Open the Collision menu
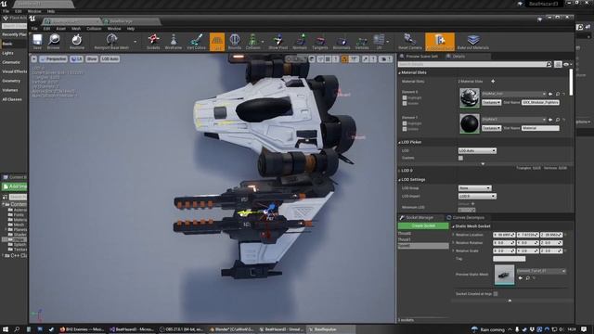Image resolution: width=594 pixels, height=334 pixels. coord(94,29)
